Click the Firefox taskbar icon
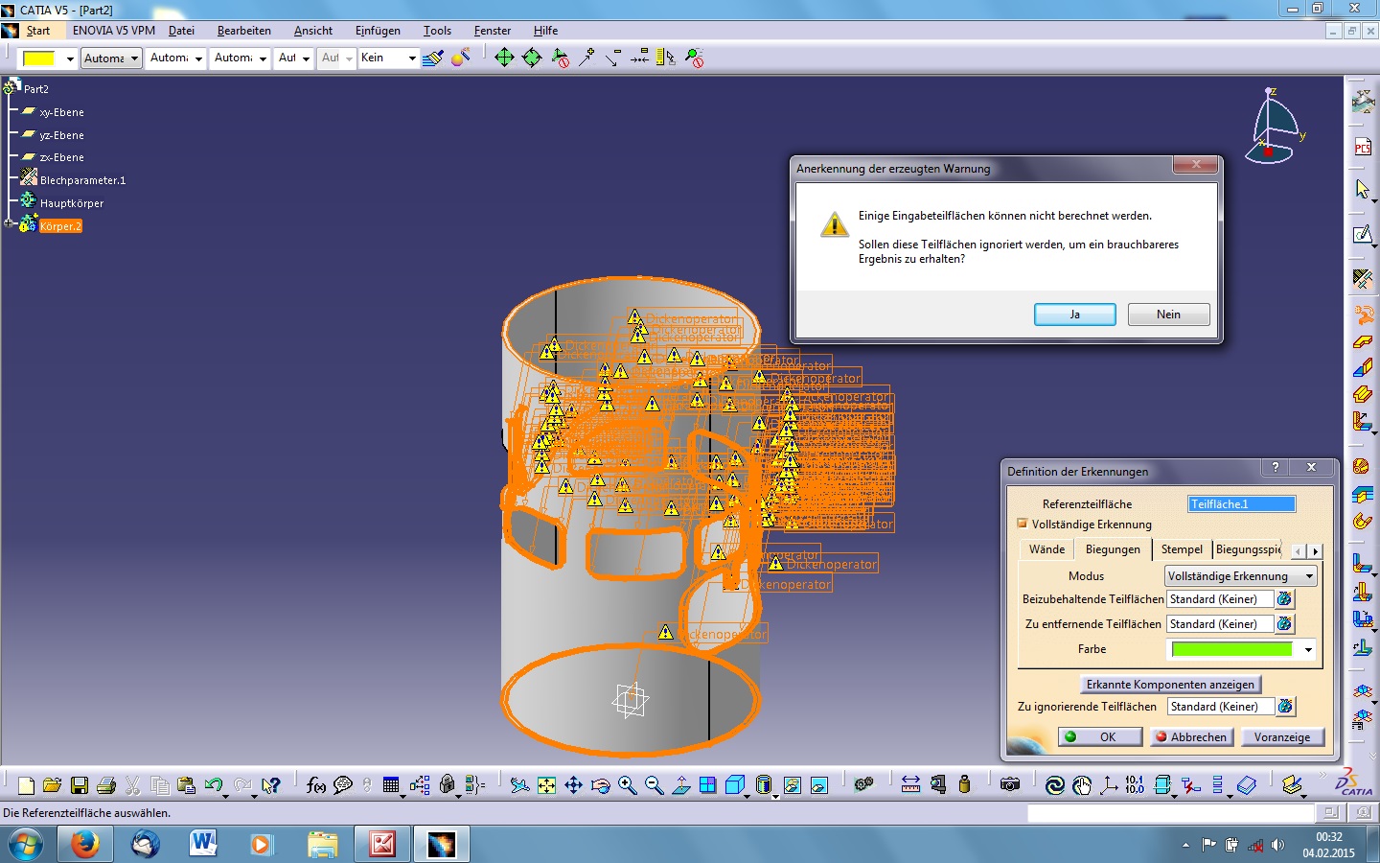The height and width of the screenshot is (863, 1380). tap(84, 844)
